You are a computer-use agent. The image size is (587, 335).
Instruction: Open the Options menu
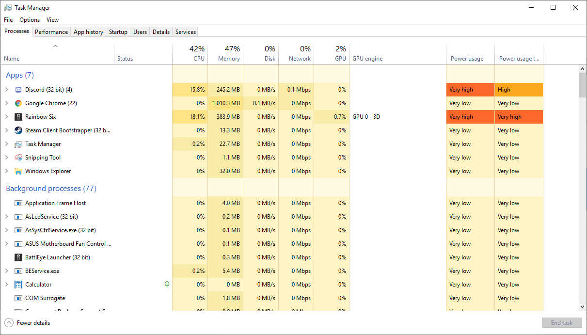[30, 20]
